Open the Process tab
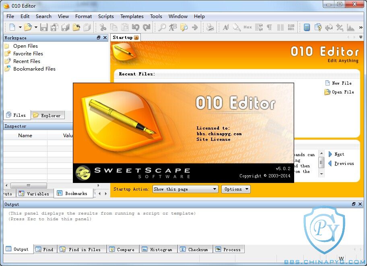The image size is (367, 266). click(229, 250)
